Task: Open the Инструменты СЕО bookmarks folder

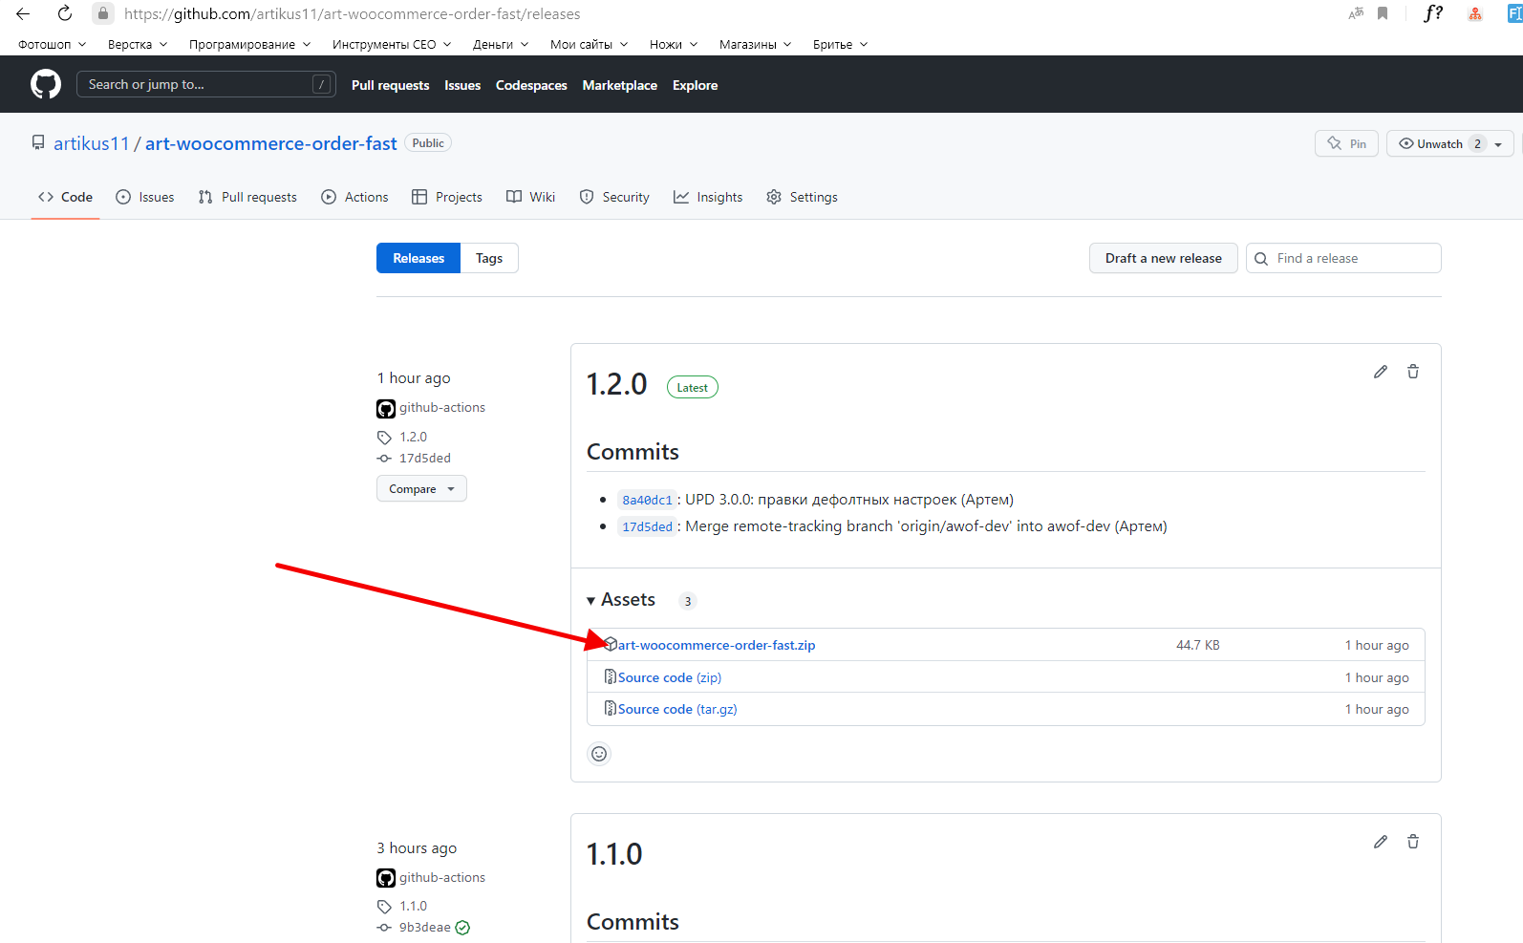Action: pyautogui.click(x=392, y=44)
